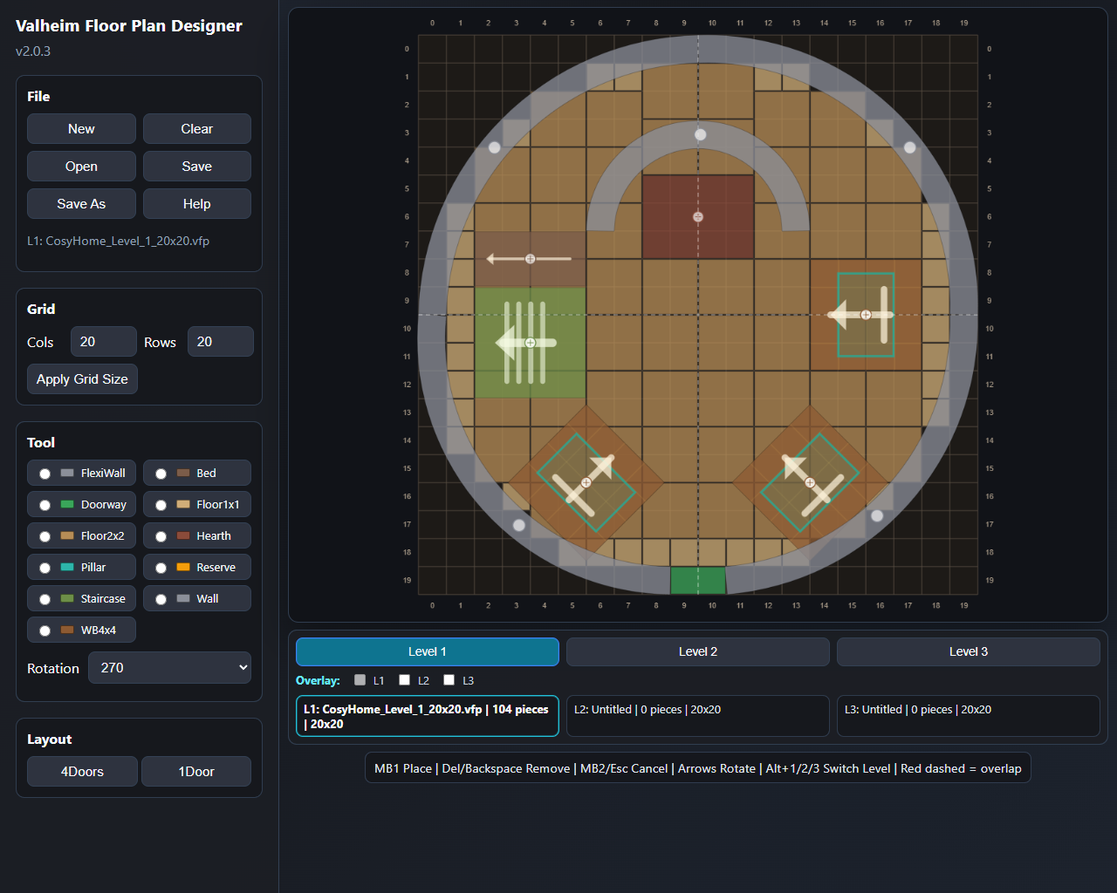Click the Rows input field
This screenshot has width=1117, height=893.
221,342
